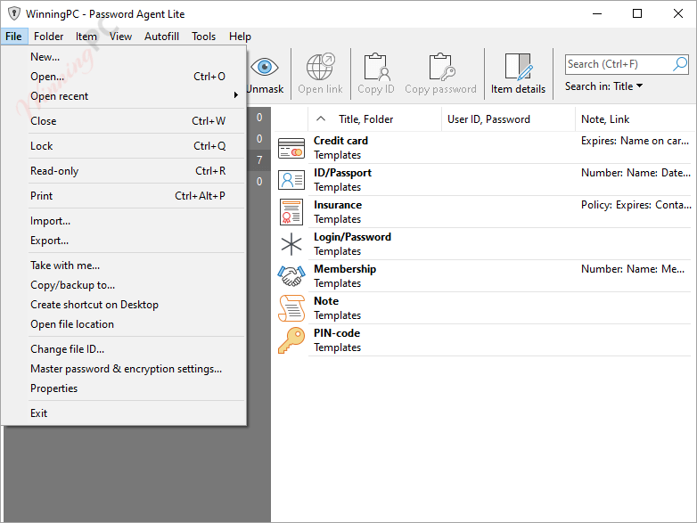The height and width of the screenshot is (523, 697).
Task: Select the Membership title text
Action: pos(345,269)
